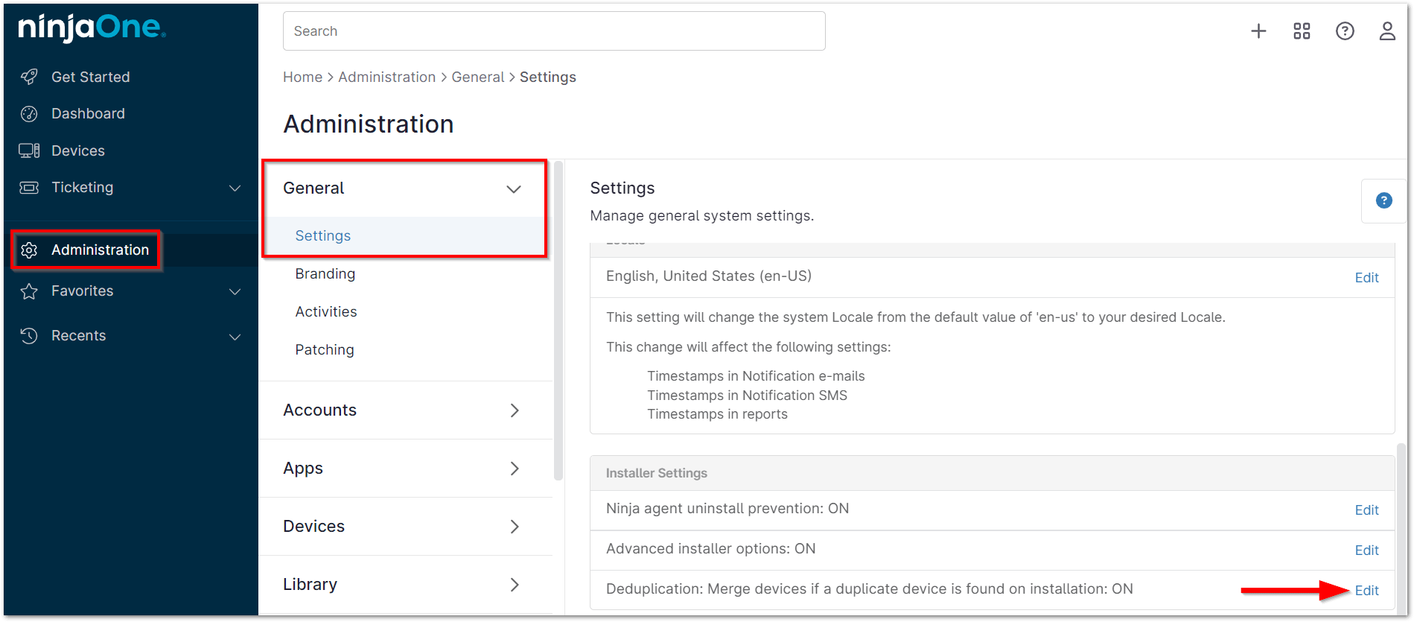Screen dimensions: 1414x622
Task: Open the user profile icon
Action: (x=1386, y=31)
